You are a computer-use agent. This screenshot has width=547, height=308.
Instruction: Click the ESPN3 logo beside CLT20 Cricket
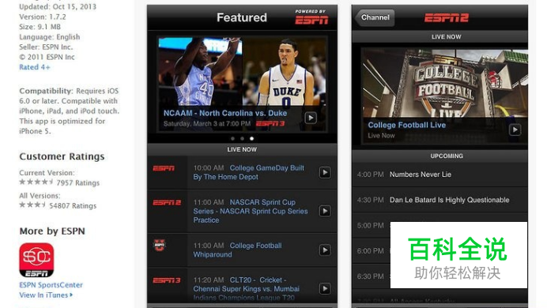coord(167,280)
